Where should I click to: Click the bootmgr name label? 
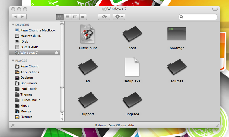[177, 48]
